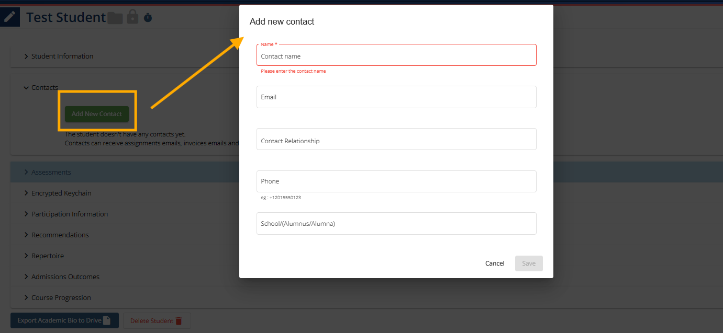Expand the Course Progression chevron
This screenshot has height=333, width=723.
[26, 298]
